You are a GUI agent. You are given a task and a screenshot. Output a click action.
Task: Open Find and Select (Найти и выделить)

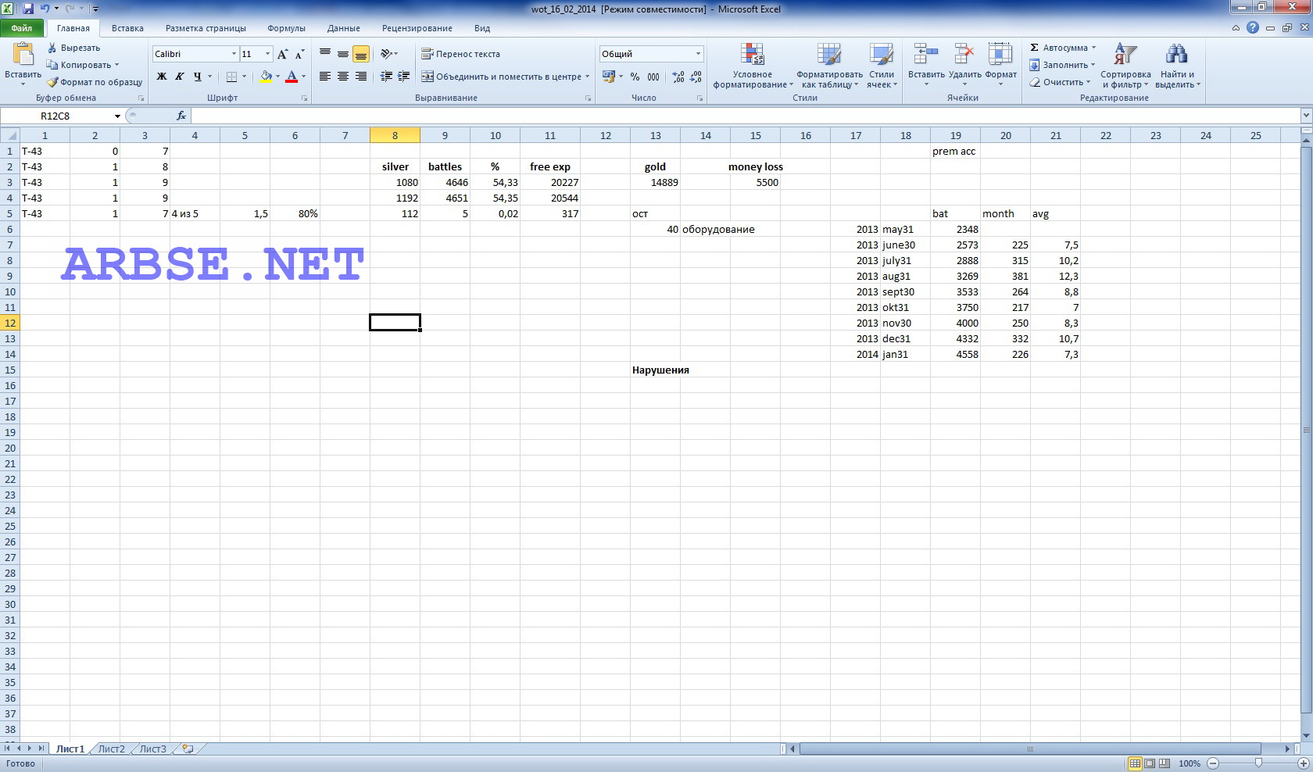tap(1176, 66)
